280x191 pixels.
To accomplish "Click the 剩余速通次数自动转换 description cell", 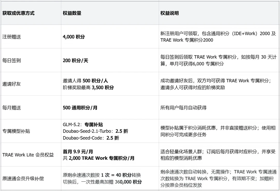I will [x=218, y=179].
